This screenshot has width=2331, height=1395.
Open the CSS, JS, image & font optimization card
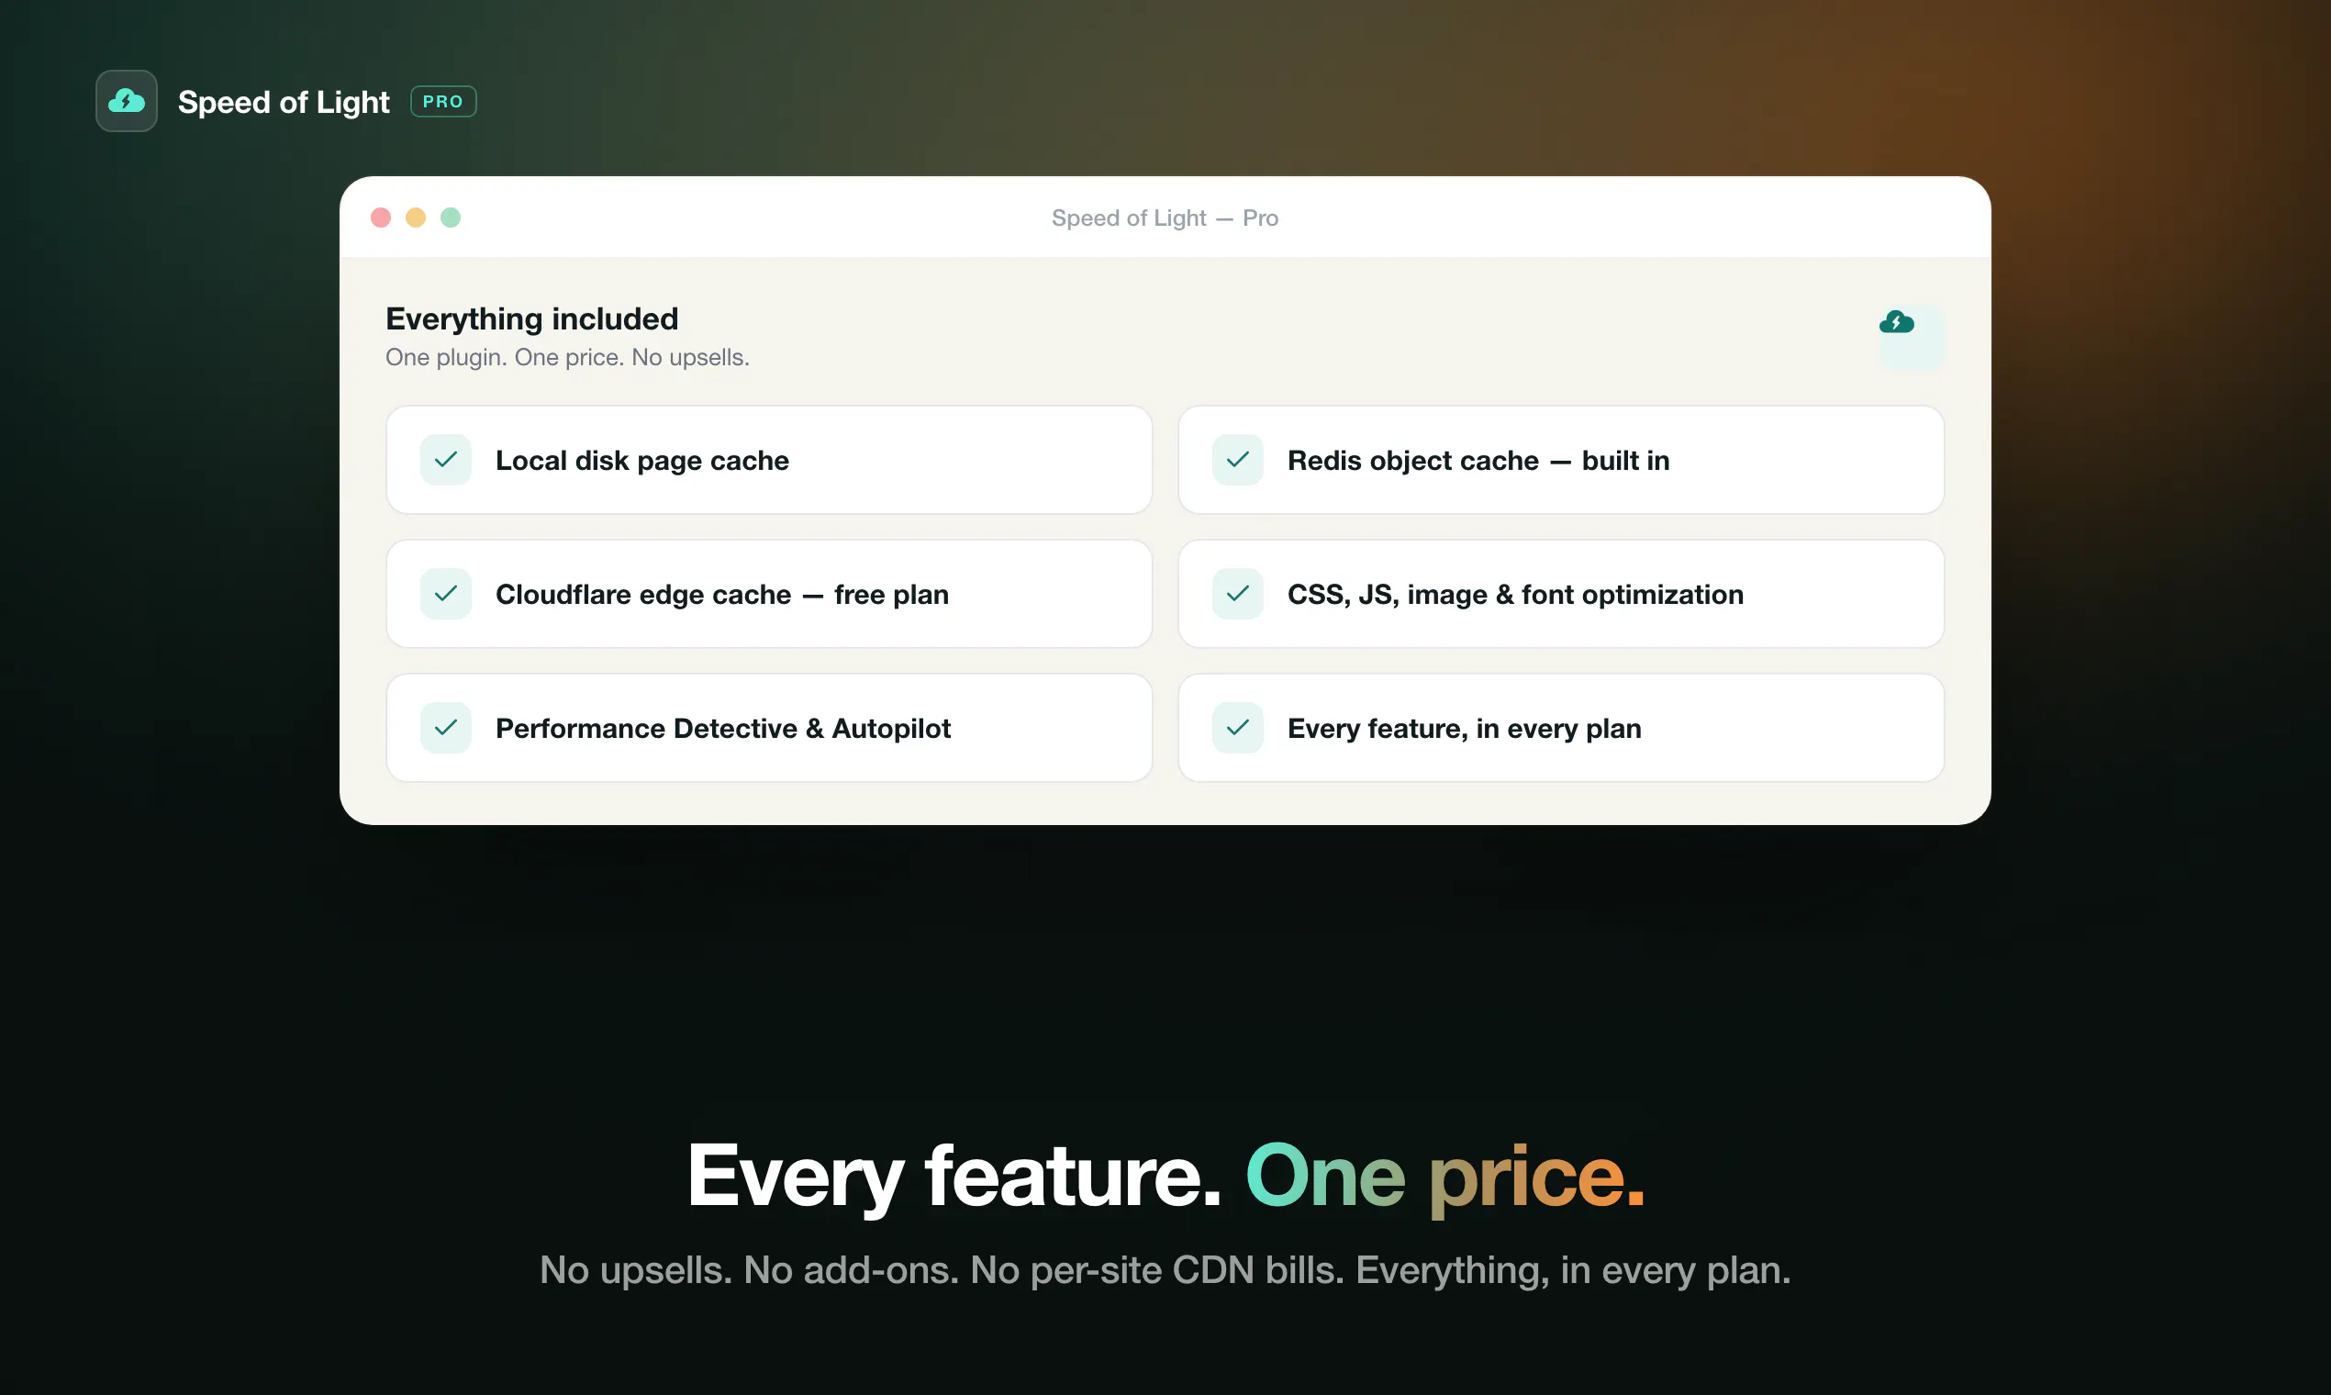coord(1560,594)
